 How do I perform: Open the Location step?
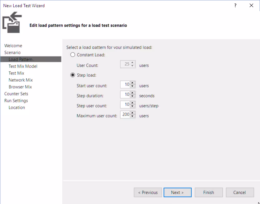(x=17, y=108)
